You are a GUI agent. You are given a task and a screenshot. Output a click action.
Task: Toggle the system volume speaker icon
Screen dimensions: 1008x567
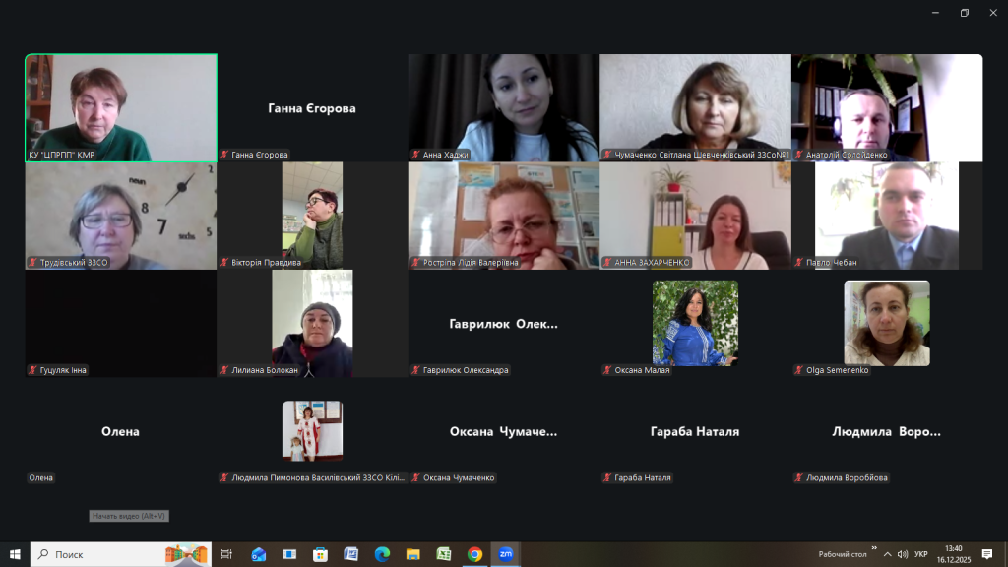pyautogui.click(x=903, y=554)
